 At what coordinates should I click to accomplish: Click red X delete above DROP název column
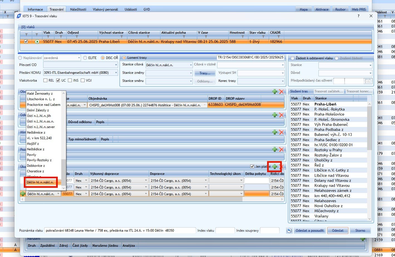click(281, 92)
